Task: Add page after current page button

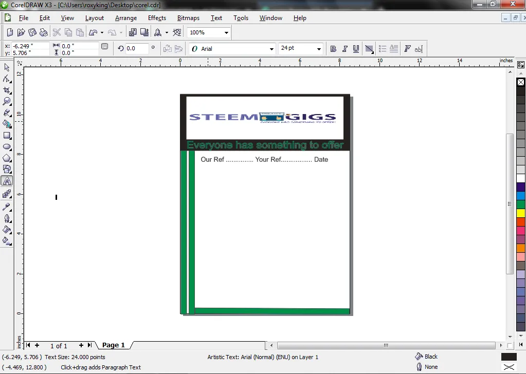Action: coord(81,345)
